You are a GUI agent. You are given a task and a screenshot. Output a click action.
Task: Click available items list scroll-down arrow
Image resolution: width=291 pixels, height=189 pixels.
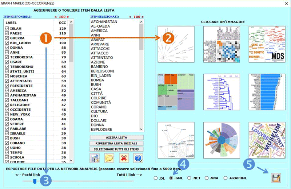click(71, 160)
